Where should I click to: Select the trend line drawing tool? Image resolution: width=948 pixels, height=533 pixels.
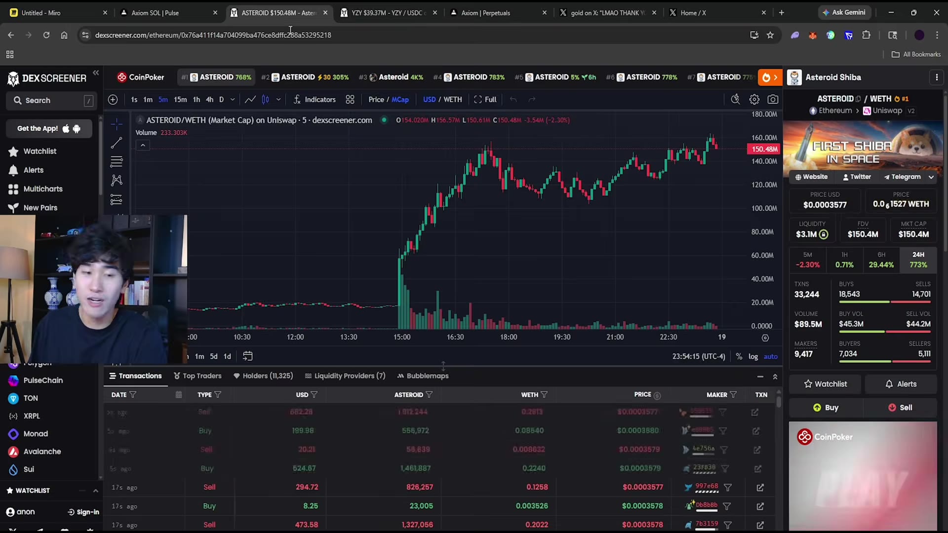pos(117,143)
